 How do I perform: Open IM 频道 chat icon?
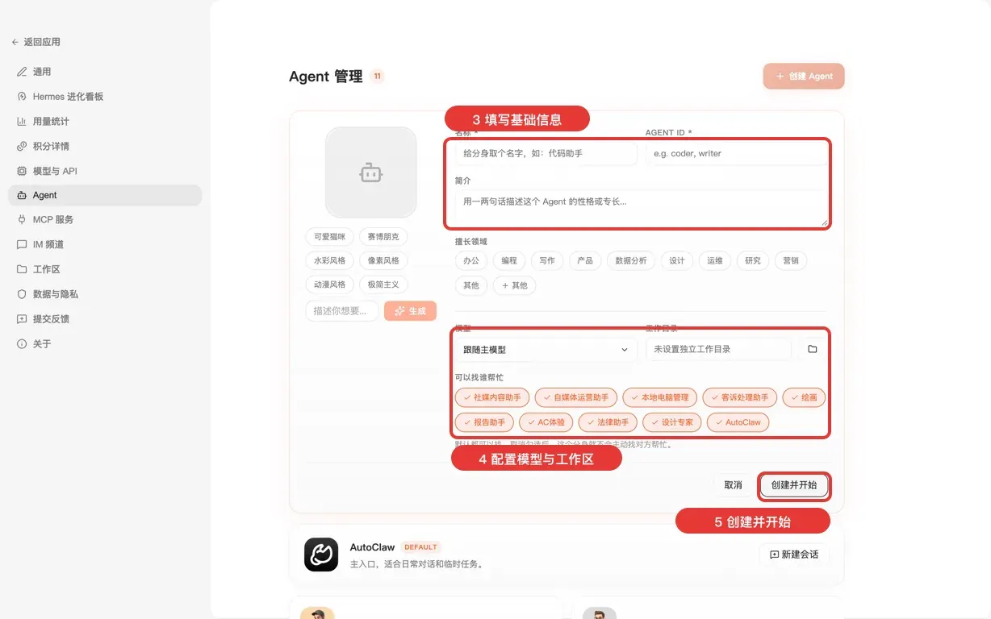[x=22, y=244]
